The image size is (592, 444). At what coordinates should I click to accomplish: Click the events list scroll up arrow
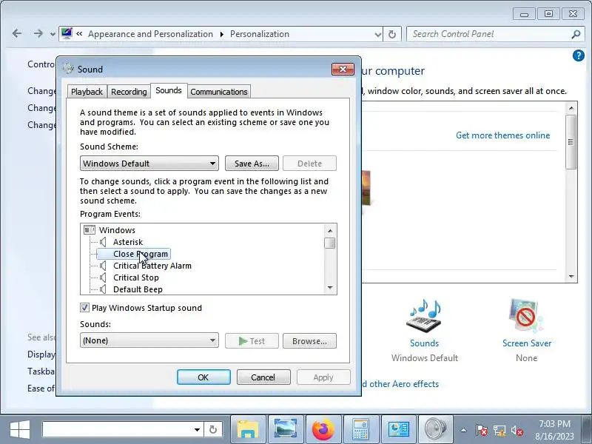pos(330,231)
